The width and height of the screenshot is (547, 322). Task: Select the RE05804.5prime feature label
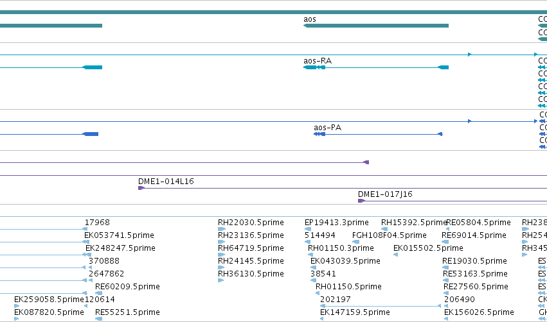[479, 223]
